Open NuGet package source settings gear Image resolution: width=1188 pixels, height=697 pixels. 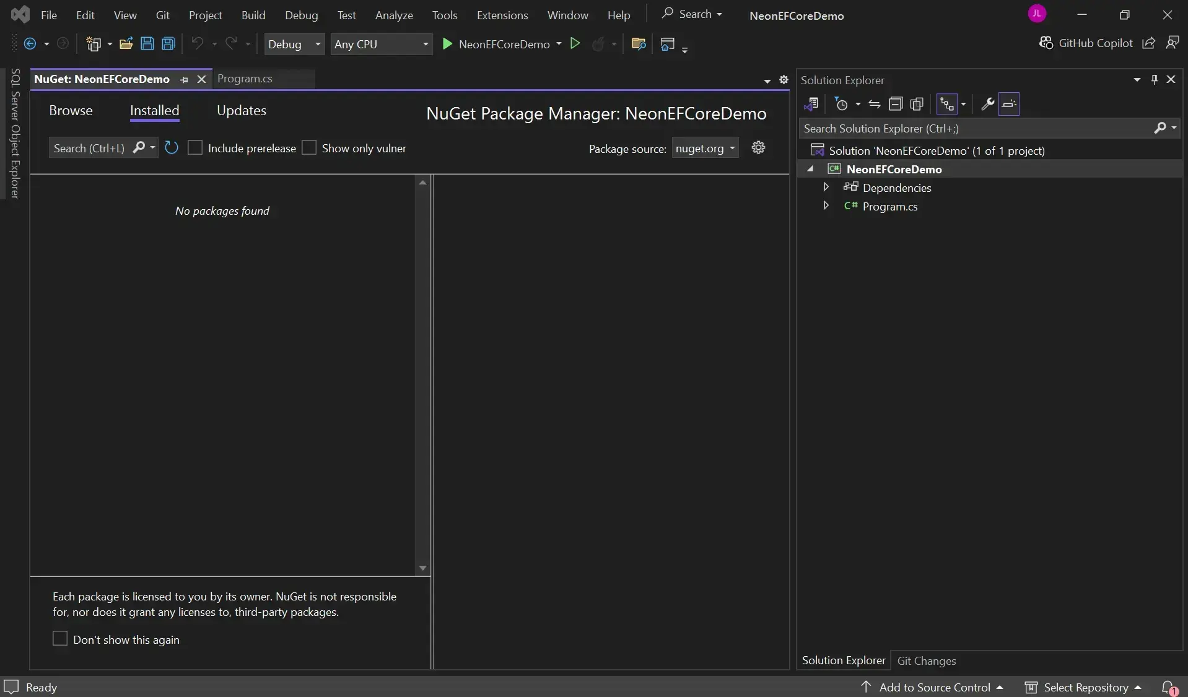[758, 147]
